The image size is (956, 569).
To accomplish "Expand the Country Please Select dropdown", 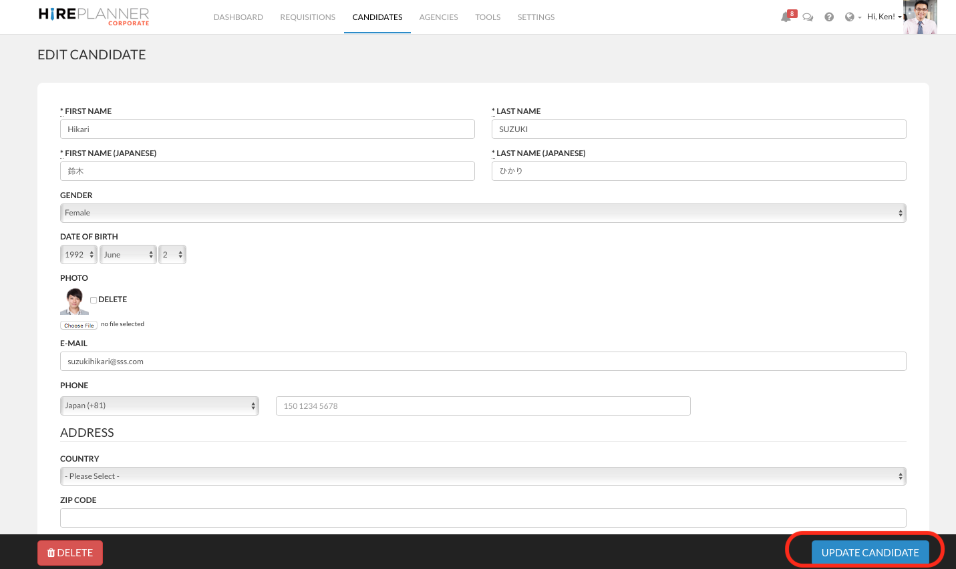I will pyautogui.click(x=482, y=476).
